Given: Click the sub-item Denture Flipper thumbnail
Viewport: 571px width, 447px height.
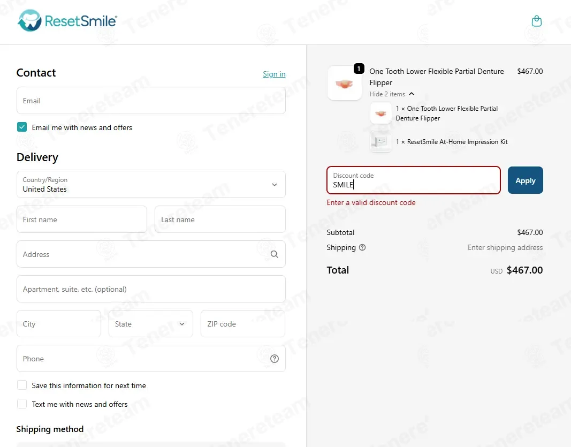Looking at the screenshot, I should [x=380, y=113].
